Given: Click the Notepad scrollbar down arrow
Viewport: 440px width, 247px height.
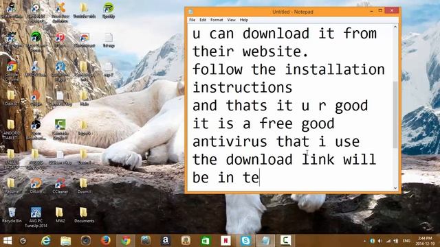Looking at the screenshot, I should pos(395,188).
